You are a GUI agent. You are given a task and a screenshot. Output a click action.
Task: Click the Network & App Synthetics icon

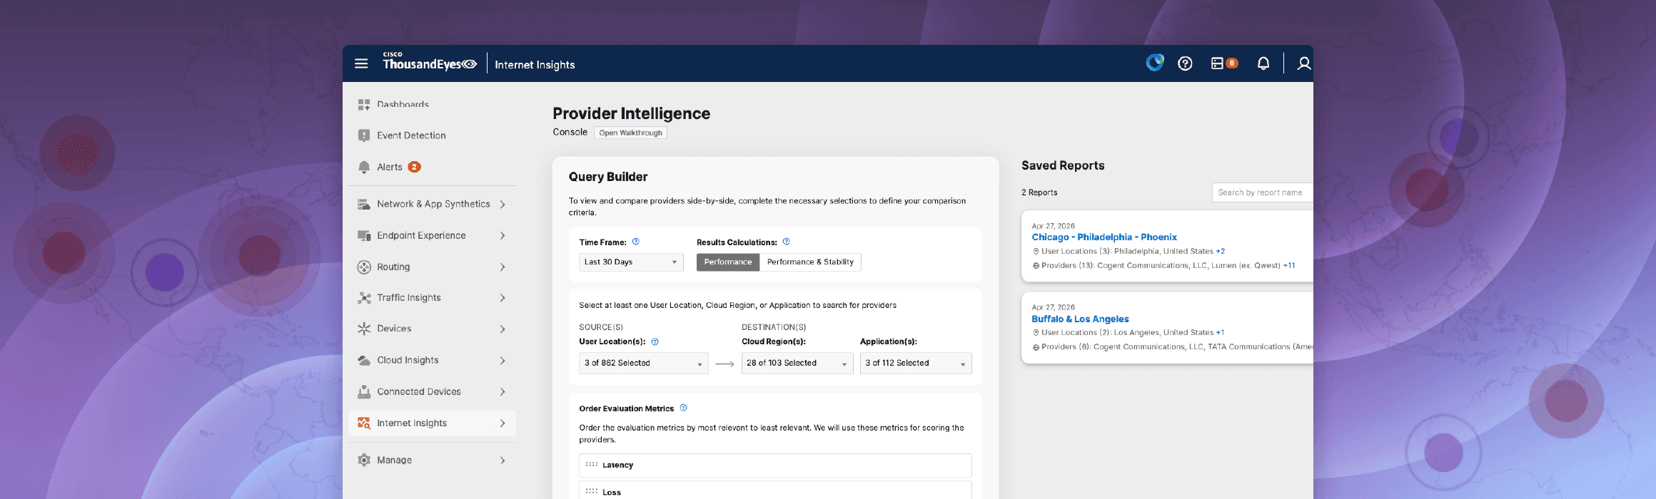(364, 204)
